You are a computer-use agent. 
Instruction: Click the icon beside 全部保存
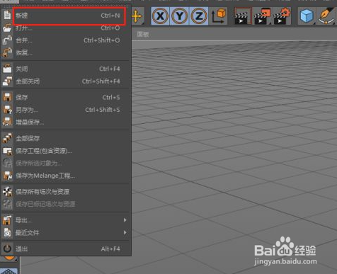point(7,138)
